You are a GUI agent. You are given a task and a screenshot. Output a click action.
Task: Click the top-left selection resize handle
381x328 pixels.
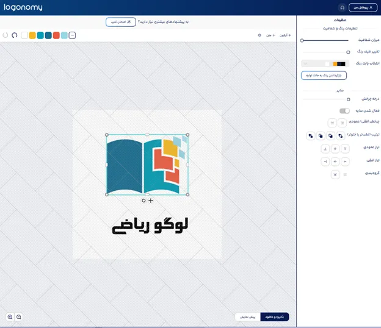coord(107,135)
